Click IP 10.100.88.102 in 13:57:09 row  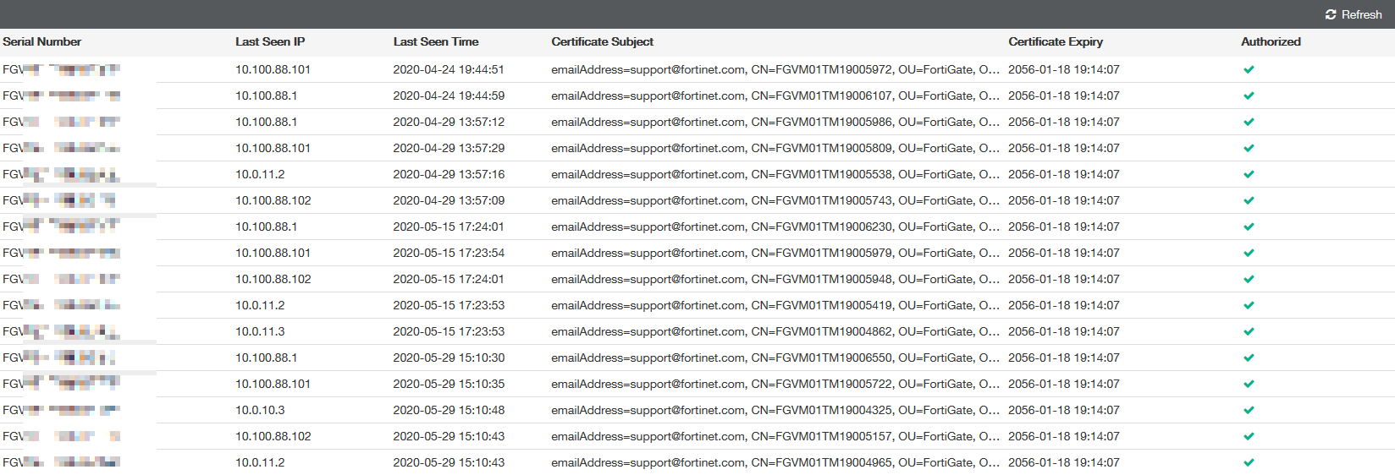pyautogui.click(x=273, y=200)
